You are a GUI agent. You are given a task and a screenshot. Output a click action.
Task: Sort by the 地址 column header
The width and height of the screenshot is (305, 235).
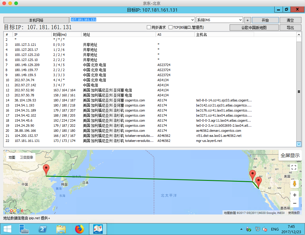click(119, 35)
